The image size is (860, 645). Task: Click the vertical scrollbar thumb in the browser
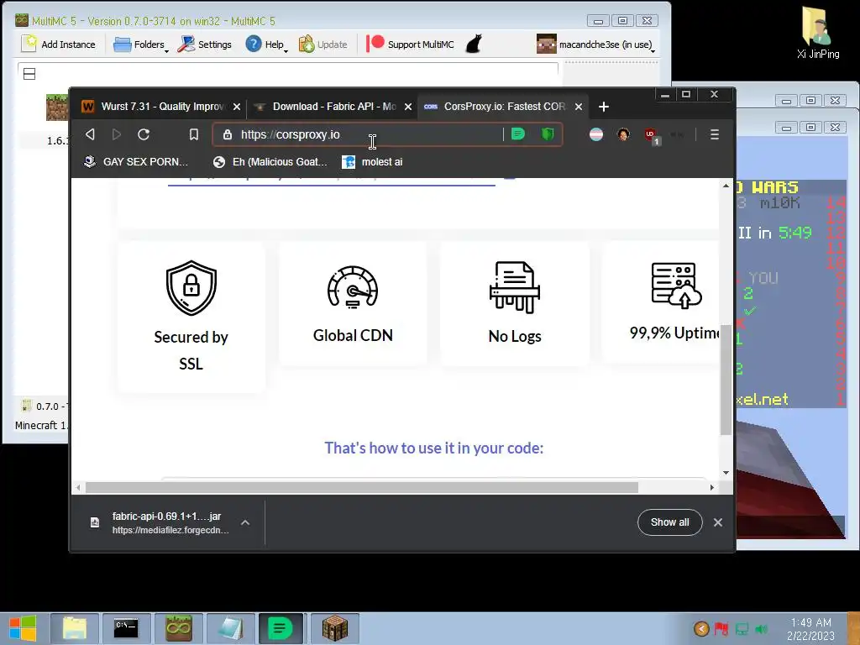[726, 380]
